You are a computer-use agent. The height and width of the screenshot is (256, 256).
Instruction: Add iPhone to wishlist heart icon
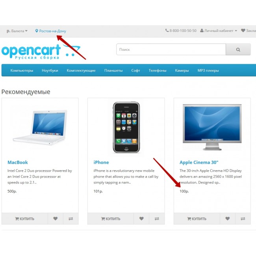[141, 219]
